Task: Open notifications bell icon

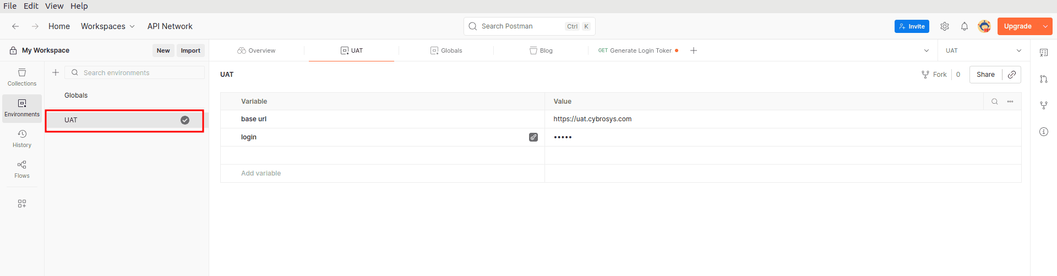Action: coord(965,26)
